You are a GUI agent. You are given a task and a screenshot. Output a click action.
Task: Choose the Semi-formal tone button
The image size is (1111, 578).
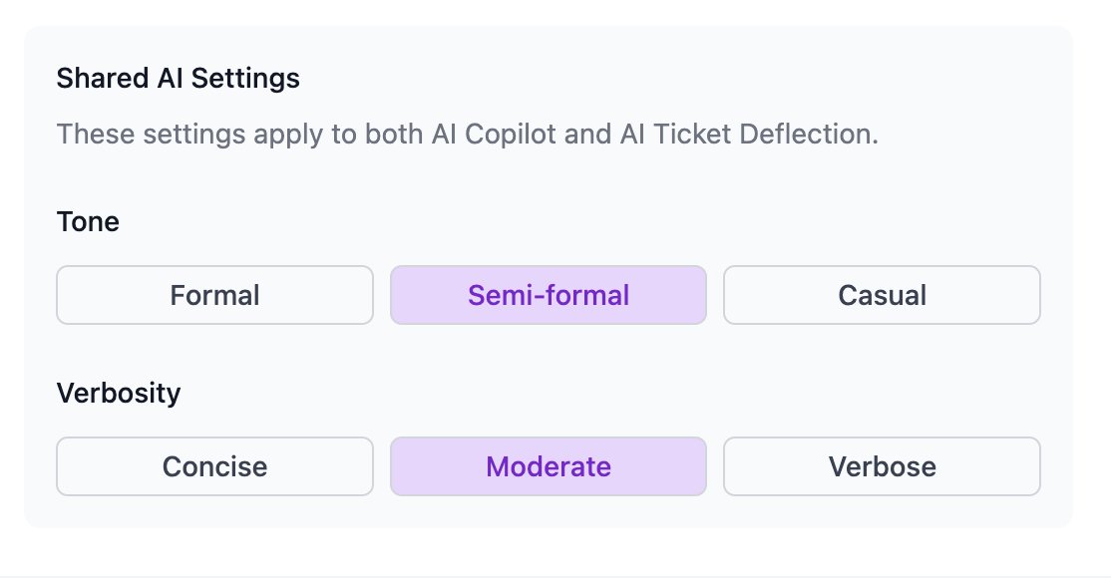click(x=548, y=295)
